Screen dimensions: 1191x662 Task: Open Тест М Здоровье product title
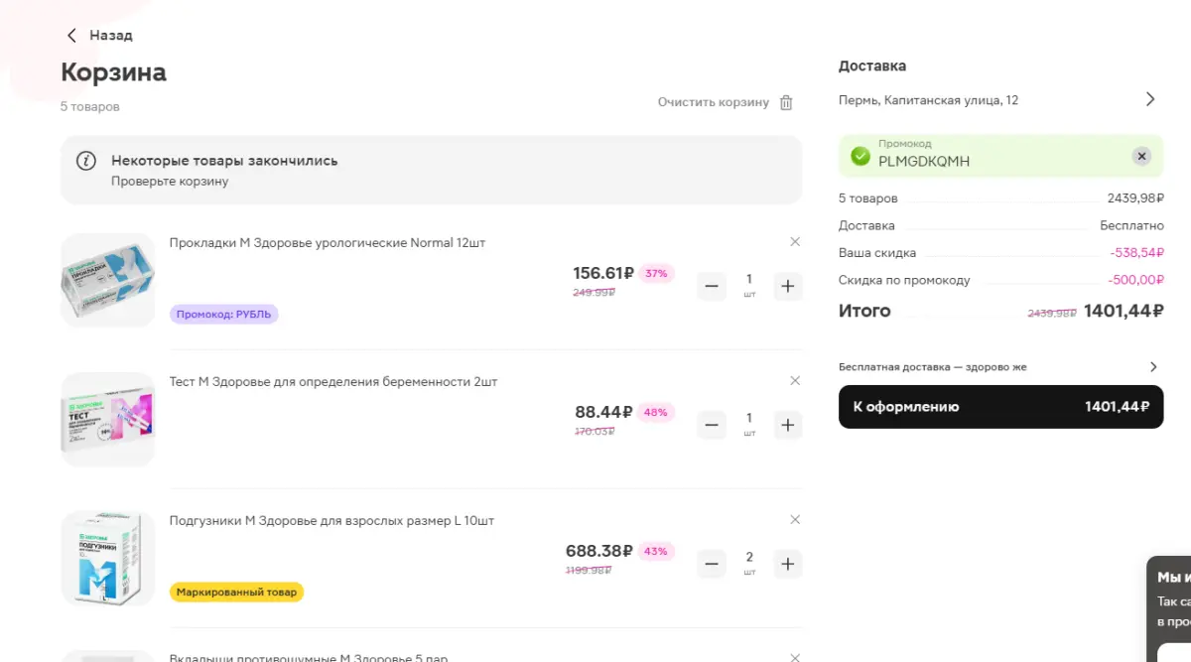pos(333,381)
